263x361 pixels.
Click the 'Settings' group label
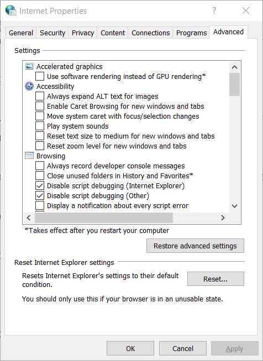coord(27,50)
